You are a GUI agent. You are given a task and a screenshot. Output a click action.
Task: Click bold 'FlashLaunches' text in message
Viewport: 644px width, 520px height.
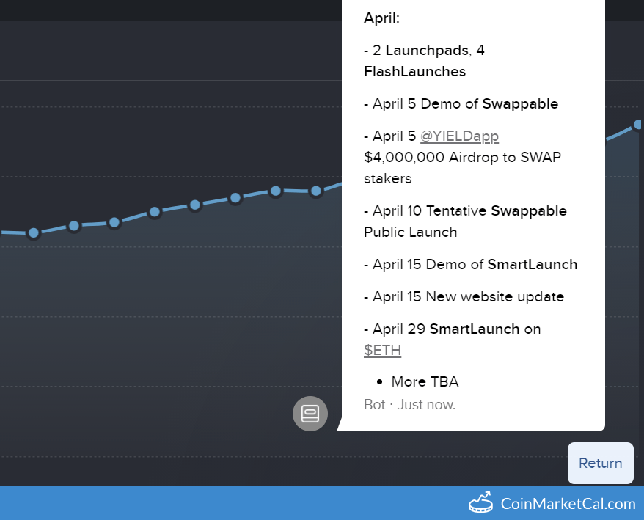coord(414,72)
